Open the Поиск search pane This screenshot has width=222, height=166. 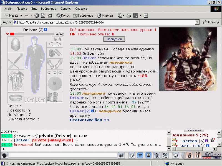pyautogui.click(x=63, y=15)
